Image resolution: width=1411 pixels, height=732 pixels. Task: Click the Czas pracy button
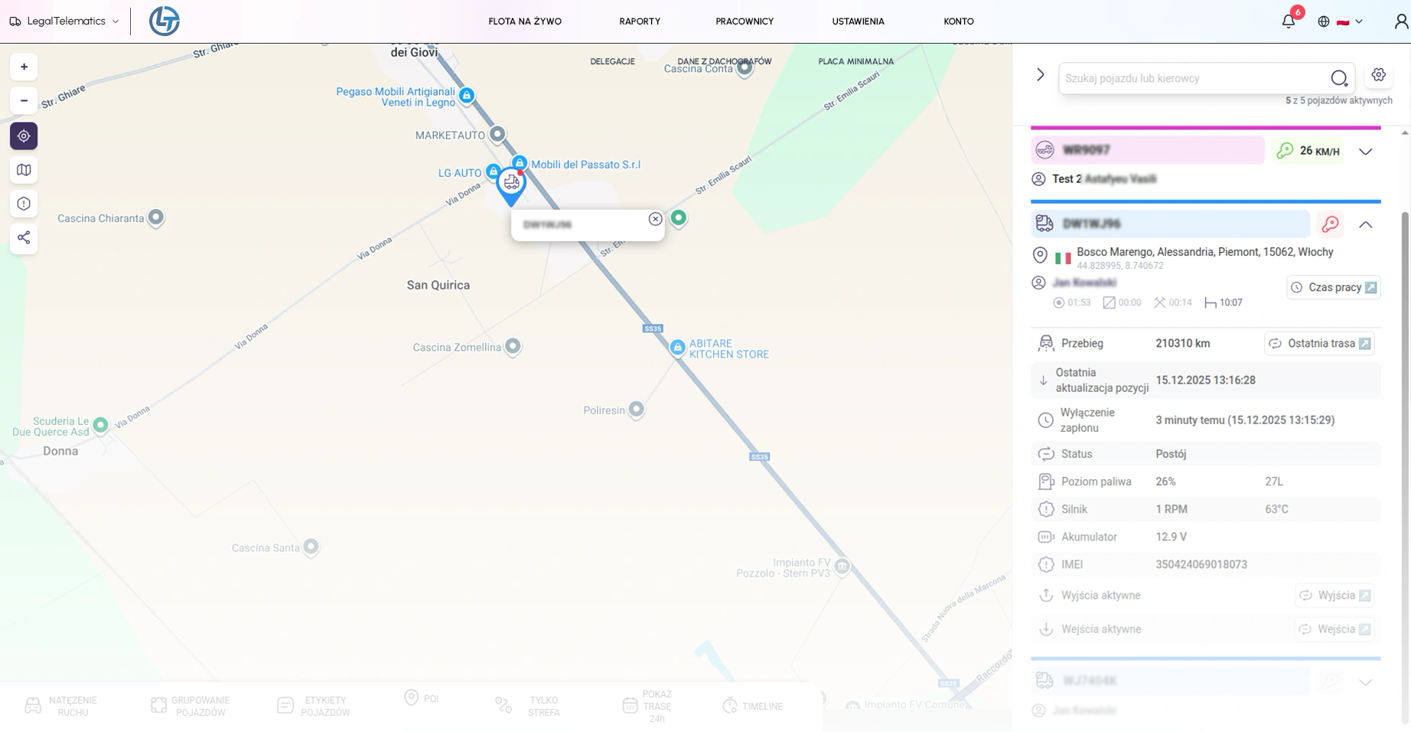1333,288
